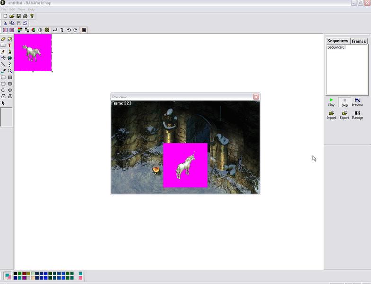Click the Cut scissors icon
371x284 pixels.
(x=5, y=23)
